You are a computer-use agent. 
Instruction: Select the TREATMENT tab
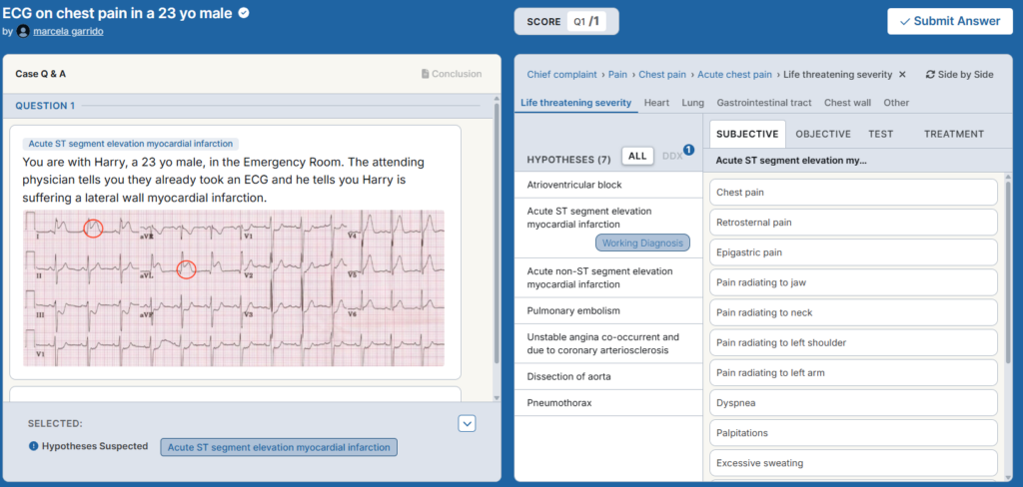coord(954,135)
